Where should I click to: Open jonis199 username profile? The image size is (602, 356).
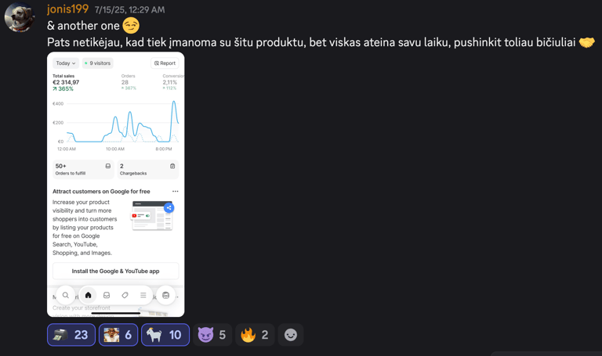point(67,9)
